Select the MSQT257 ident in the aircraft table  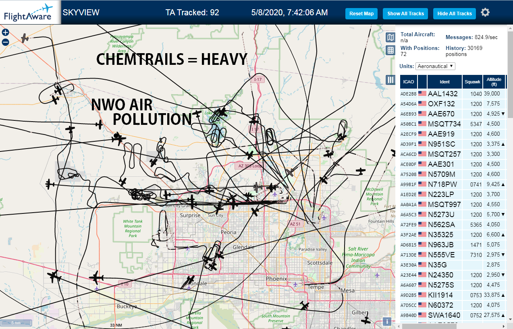tap(444, 154)
